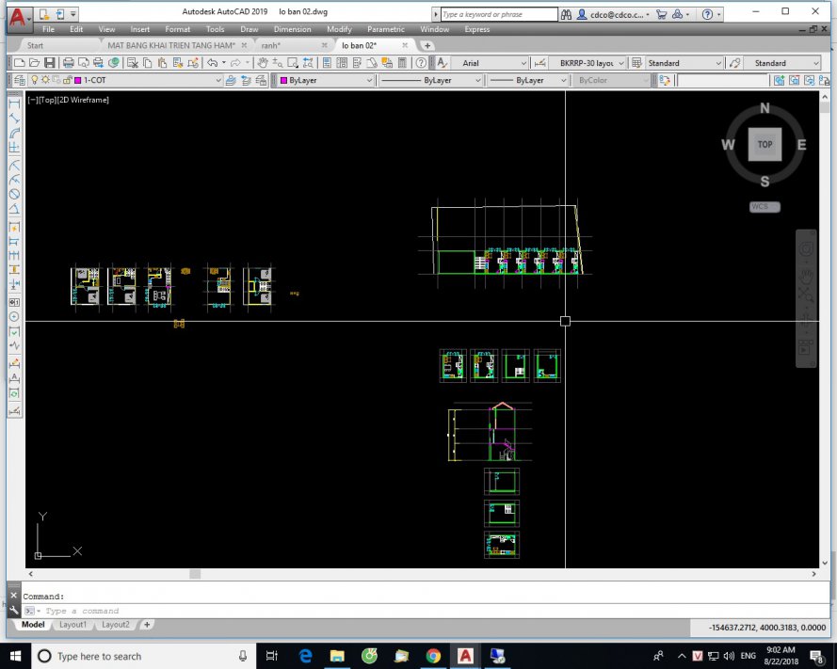Image resolution: width=837 pixels, height=669 pixels.
Task: Switch to the ranh* drawing tab
Action: tap(270, 45)
